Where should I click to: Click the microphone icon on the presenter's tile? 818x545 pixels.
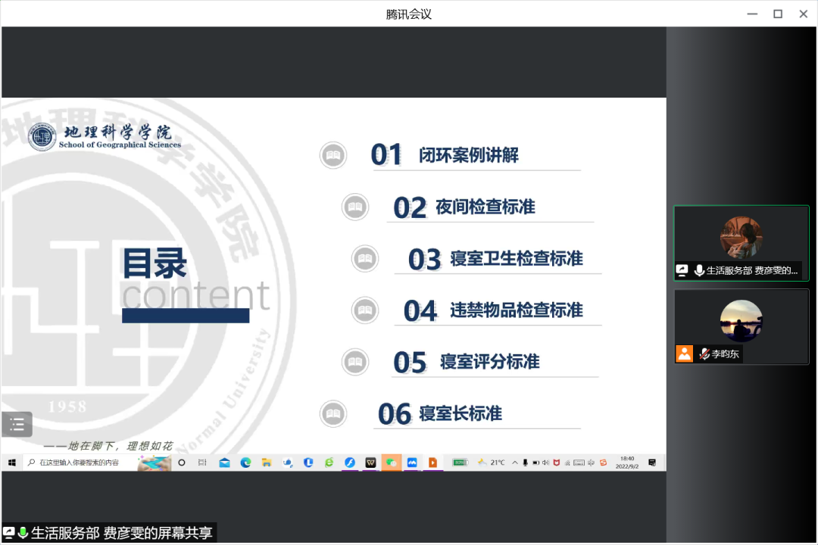[699, 270]
